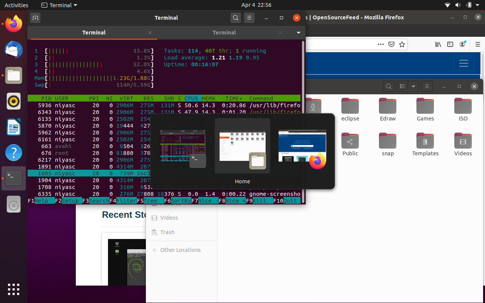Viewport: 485px width, 303px height.
Task: Launch Thunderbird from the dock
Action: coord(14,50)
